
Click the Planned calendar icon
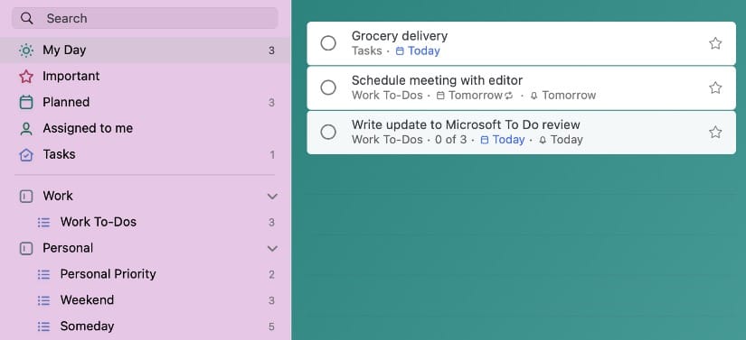click(x=26, y=103)
